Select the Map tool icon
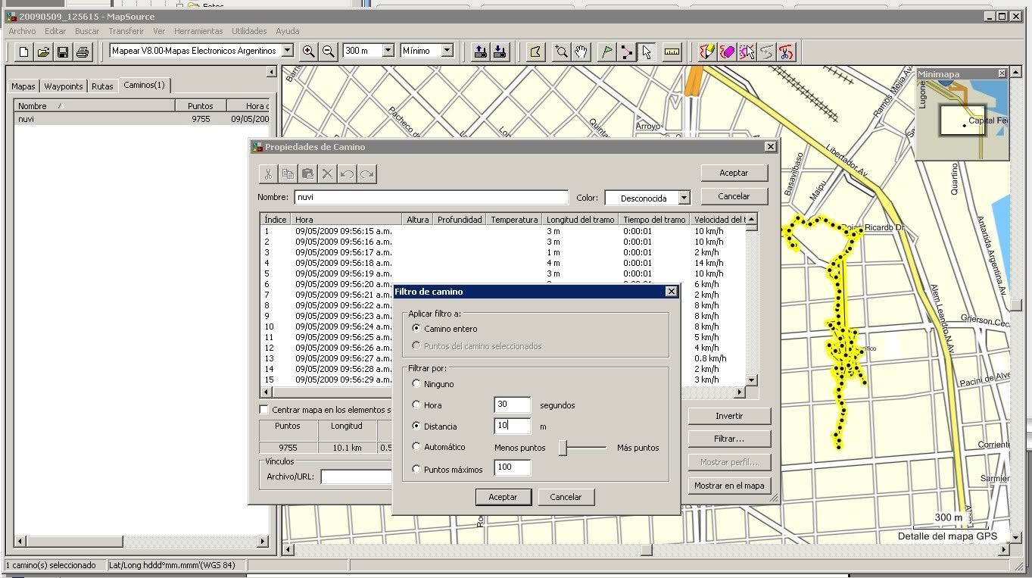Image resolution: width=1032 pixels, height=578 pixels. (x=537, y=52)
